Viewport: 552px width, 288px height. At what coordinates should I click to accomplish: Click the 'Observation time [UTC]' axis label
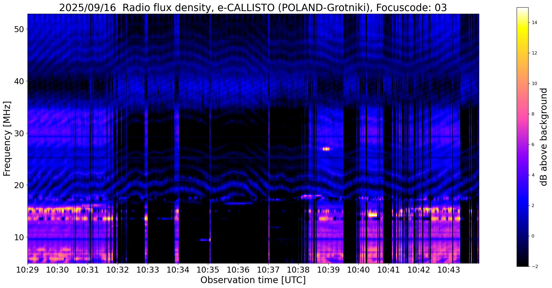[253, 280]
